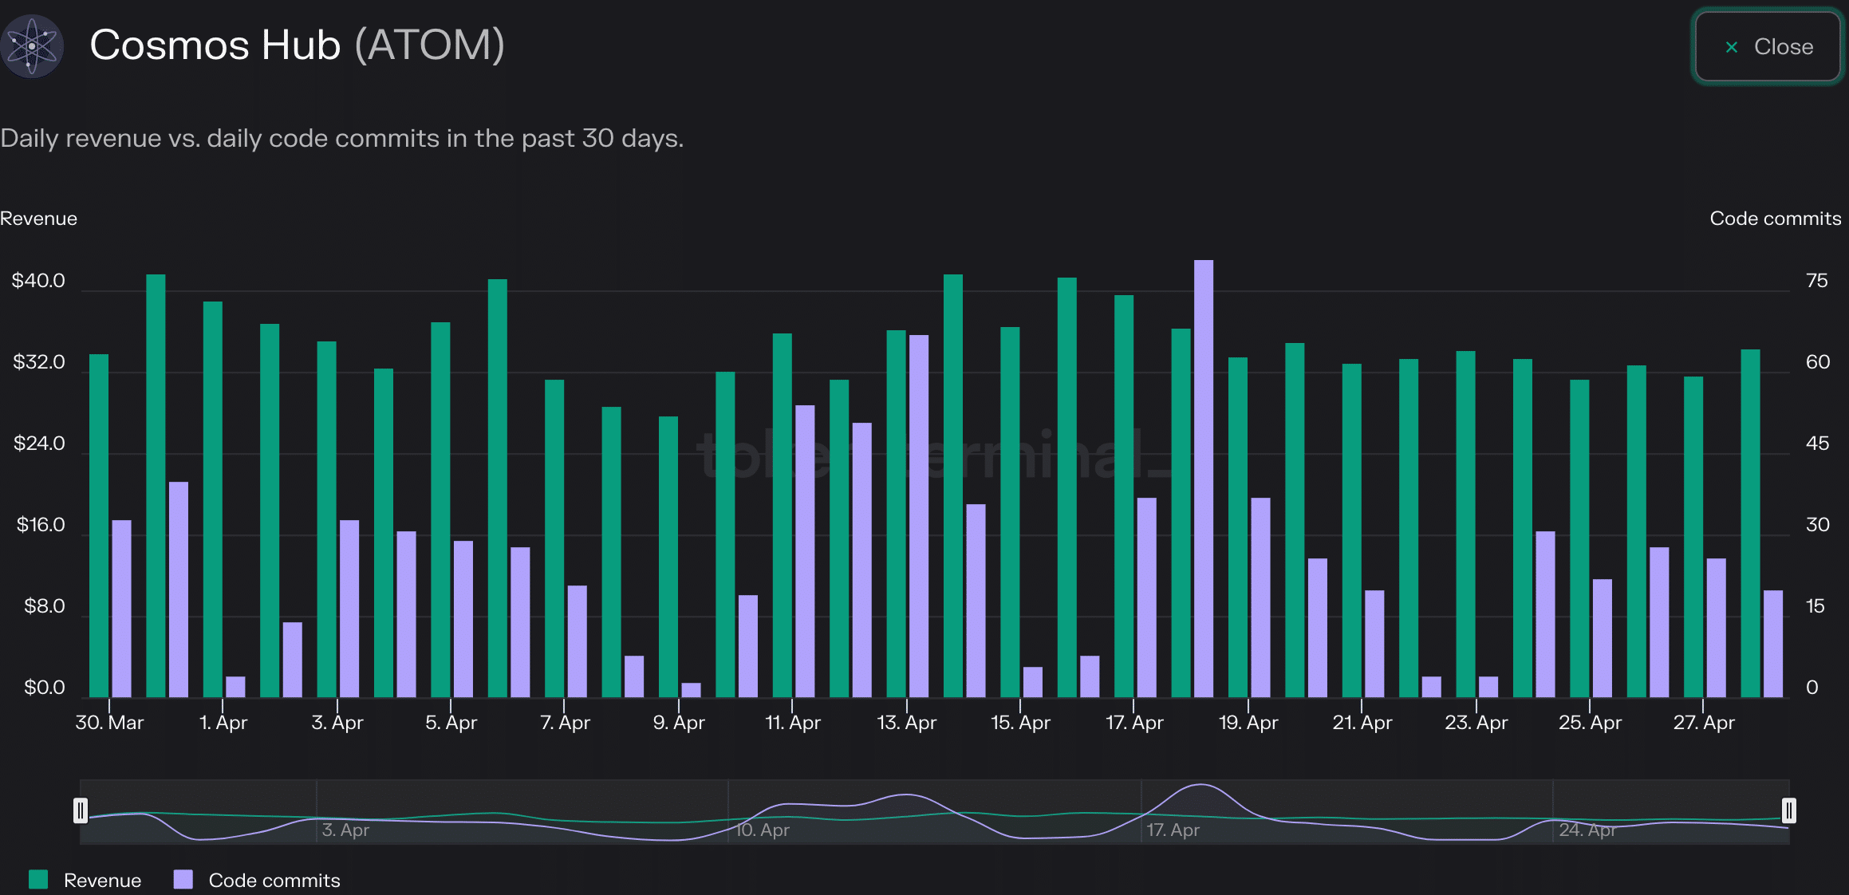Grab the left range navigator handle
The image size is (1849, 895).
click(81, 810)
